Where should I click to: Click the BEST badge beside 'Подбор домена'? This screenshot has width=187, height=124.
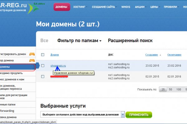(x=31, y=60)
